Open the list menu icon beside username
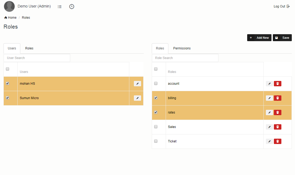This screenshot has width=295, height=175. click(x=60, y=7)
